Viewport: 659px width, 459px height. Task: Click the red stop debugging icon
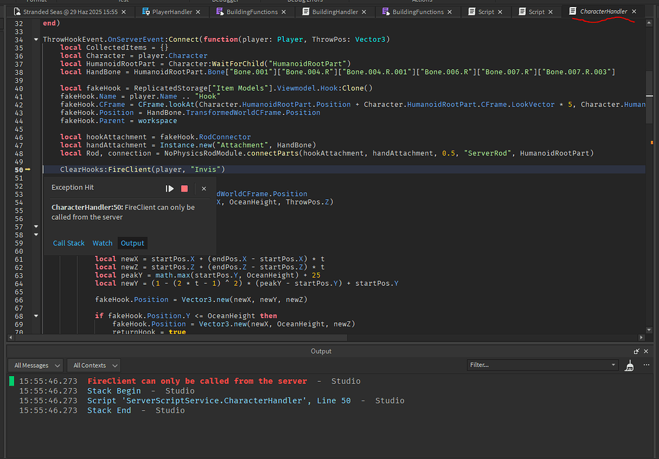click(x=183, y=188)
